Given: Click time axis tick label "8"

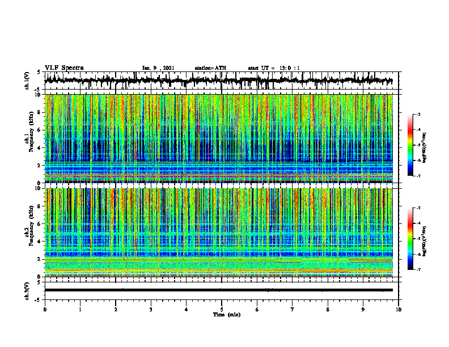Looking at the screenshot, I should coord(328,310).
